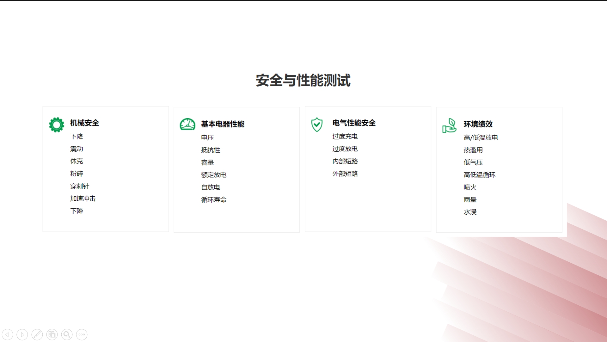
Task: Click the 水浸 list item
Action: (470, 212)
